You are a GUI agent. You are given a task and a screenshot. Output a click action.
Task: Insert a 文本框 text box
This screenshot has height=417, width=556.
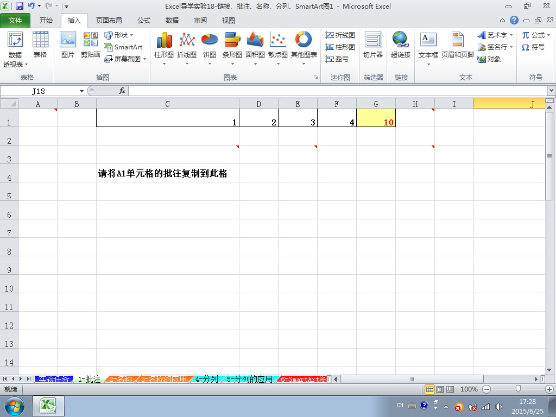click(428, 48)
